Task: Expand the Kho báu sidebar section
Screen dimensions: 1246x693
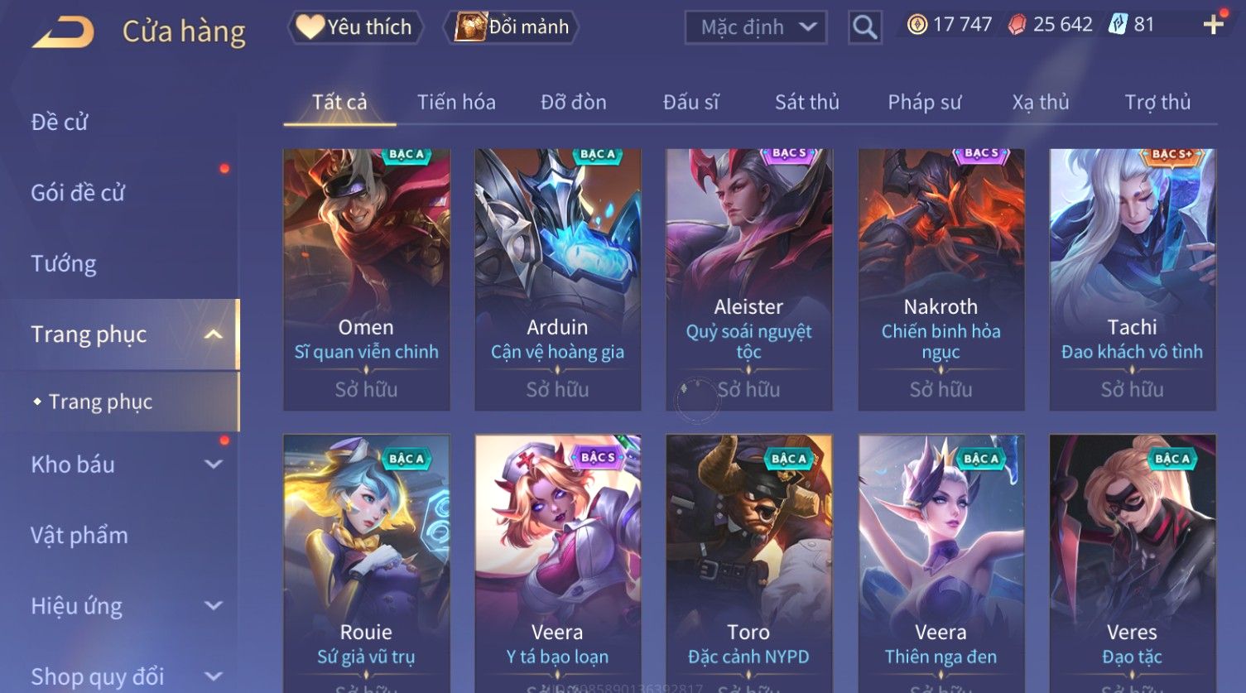Action: [x=214, y=464]
